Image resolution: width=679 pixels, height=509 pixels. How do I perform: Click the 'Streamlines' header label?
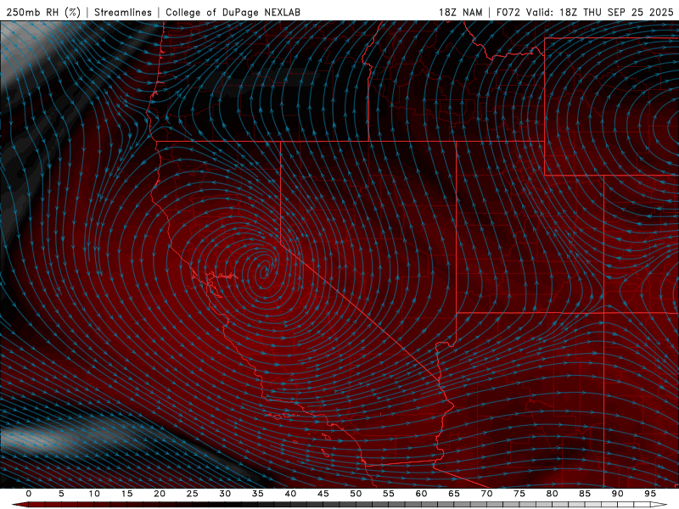click(123, 12)
